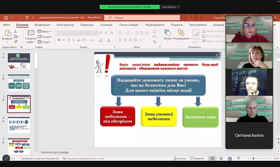The width and height of the screenshot is (280, 167).
Task: Click the Redo icon in the quick access toolbar
Action: click(x=21, y=18)
